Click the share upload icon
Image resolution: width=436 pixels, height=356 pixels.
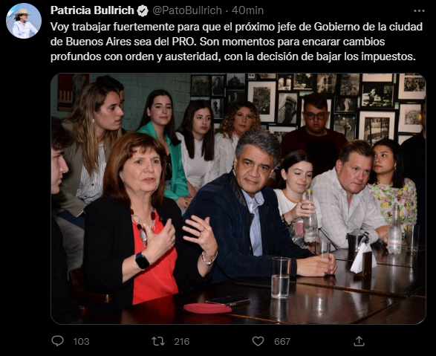(x=359, y=341)
